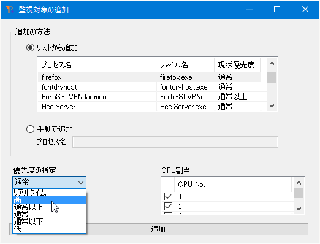Choose 通常 from the open priority list
The image size is (320, 244).
point(50,215)
